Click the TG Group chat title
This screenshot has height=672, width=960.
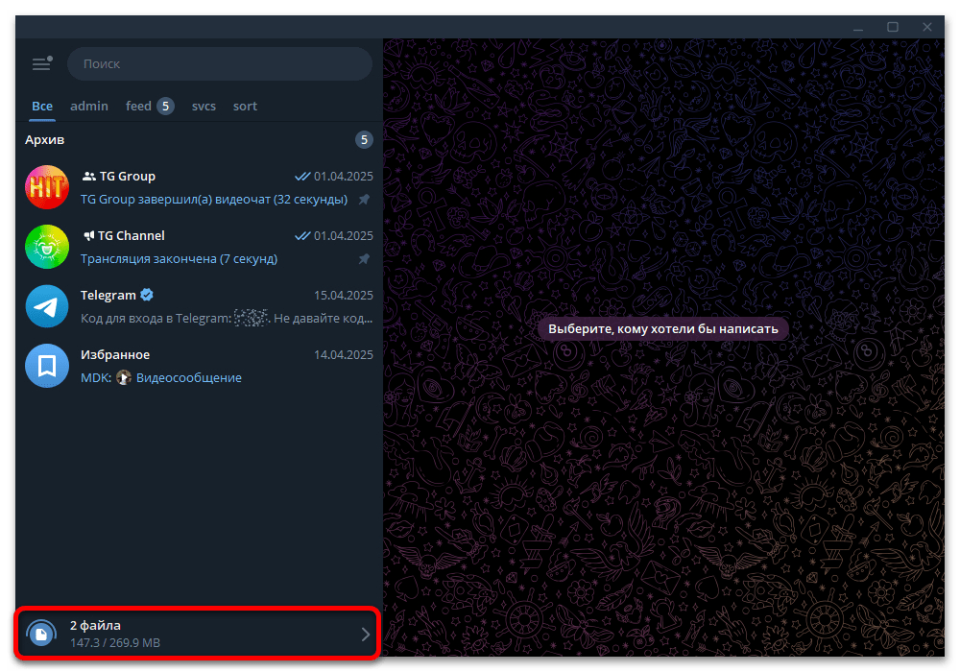[128, 177]
